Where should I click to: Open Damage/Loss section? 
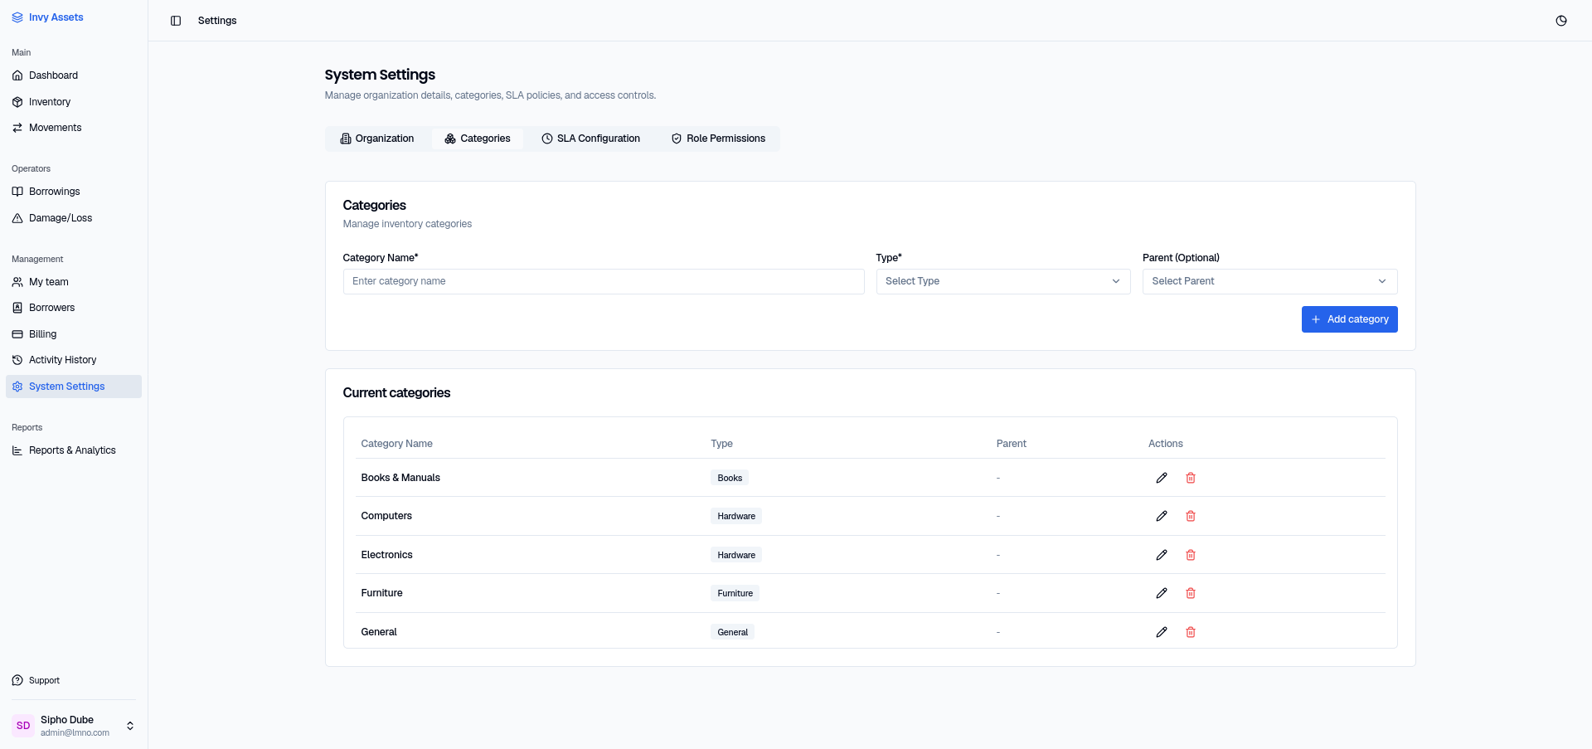74,218
